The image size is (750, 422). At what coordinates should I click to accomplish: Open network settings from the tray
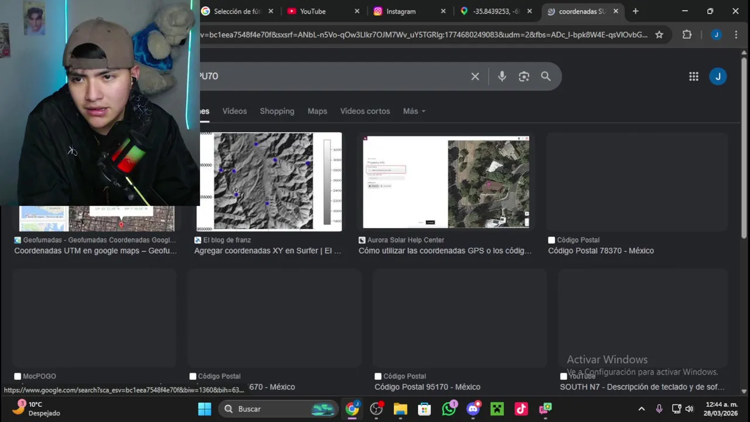coord(676,409)
